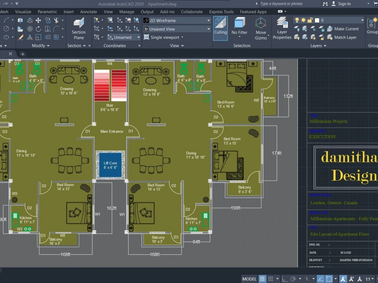Toggle snap mode in the status bar
This screenshot has width=378, height=283.
pos(271,278)
